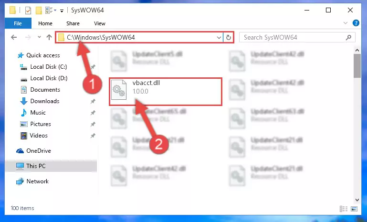The image size is (367, 222).
Task: Select the vbacct.dll file
Action: [166, 92]
